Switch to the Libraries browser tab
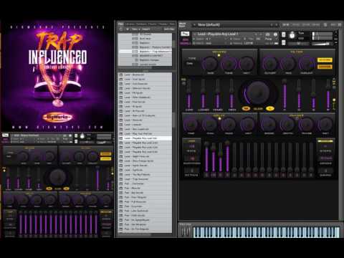 [x=130, y=24]
